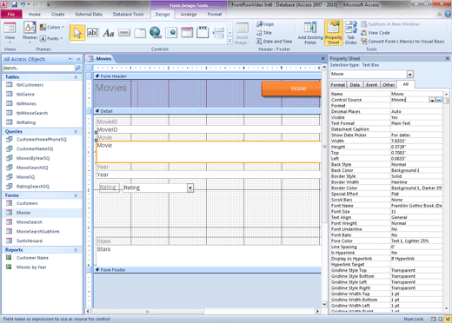
Task: Add a Title to the header
Action: pos(264,33)
